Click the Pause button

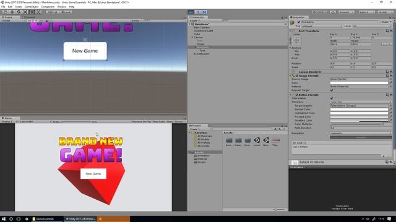tap(198, 12)
